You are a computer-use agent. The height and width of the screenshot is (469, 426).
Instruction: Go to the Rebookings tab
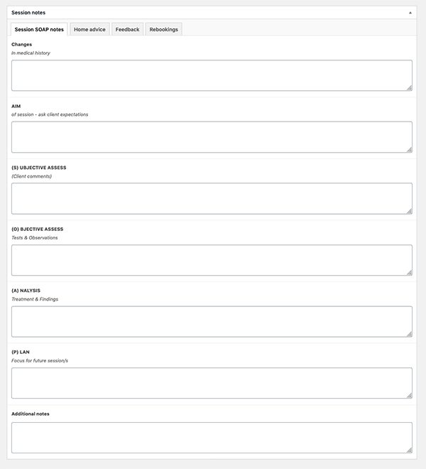point(164,29)
